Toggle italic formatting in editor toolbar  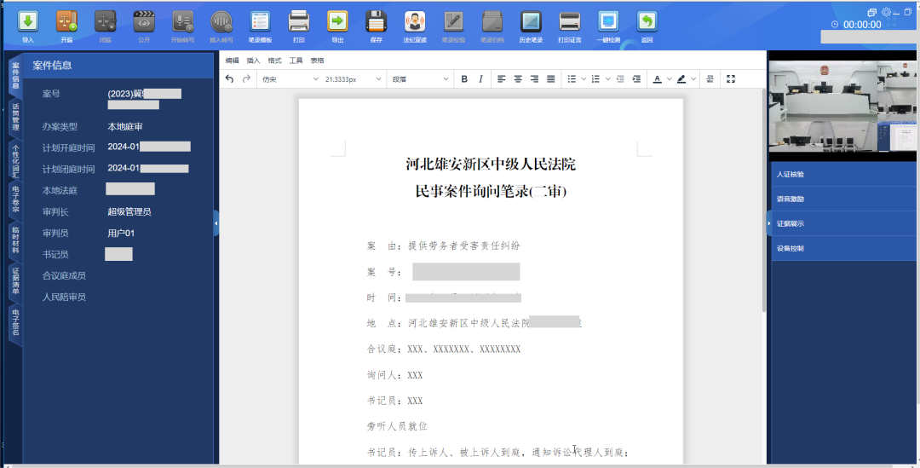(x=480, y=79)
